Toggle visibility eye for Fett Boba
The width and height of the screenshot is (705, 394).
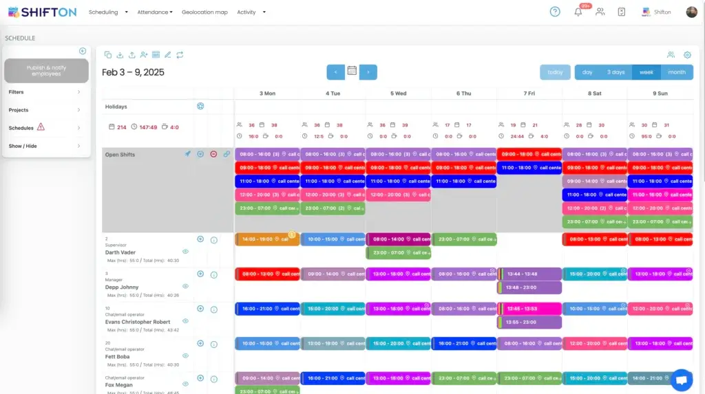[185, 356]
